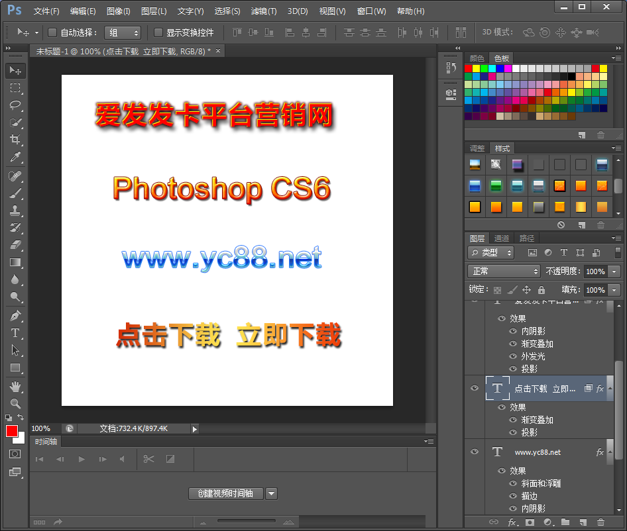Open the 填充 slider arrow
This screenshot has height=531, width=627.
click(614, 290)
